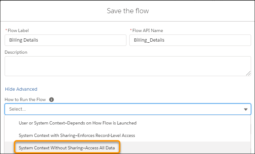The width and height of the screenshot is (255, 154).
Task: Click the Select... placeholder text
Action: (x=17, y=110)
